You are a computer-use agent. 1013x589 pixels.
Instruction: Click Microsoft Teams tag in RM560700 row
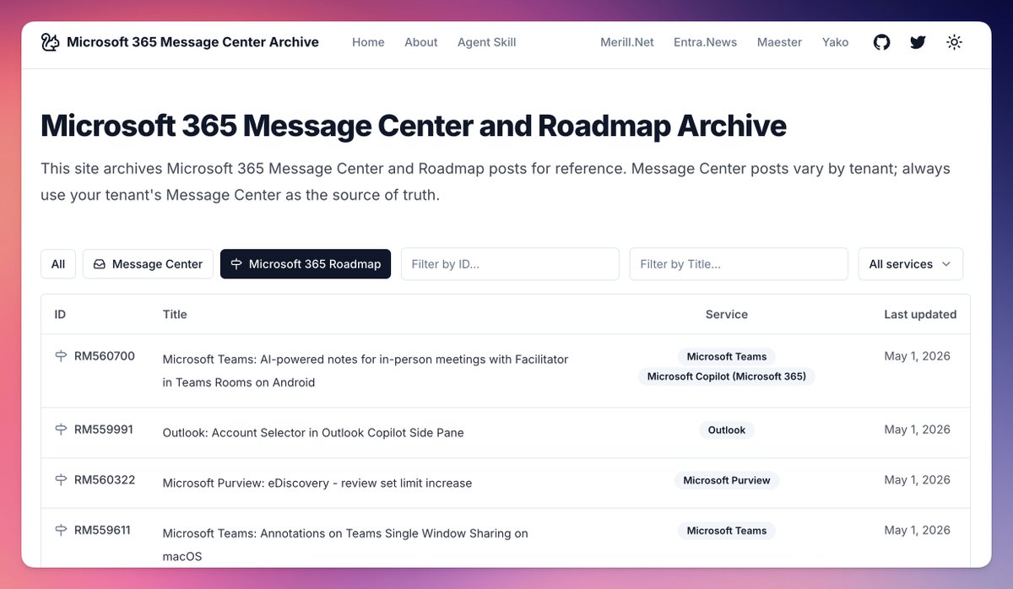727,356
